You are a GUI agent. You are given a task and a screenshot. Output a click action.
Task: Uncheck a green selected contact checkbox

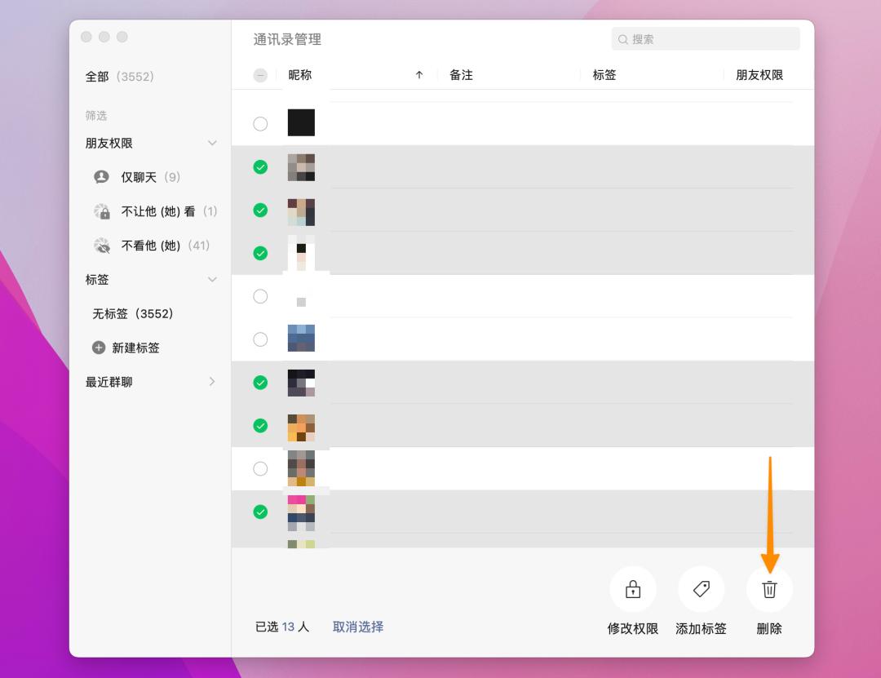pyautogui.click(x=260, y=167)
